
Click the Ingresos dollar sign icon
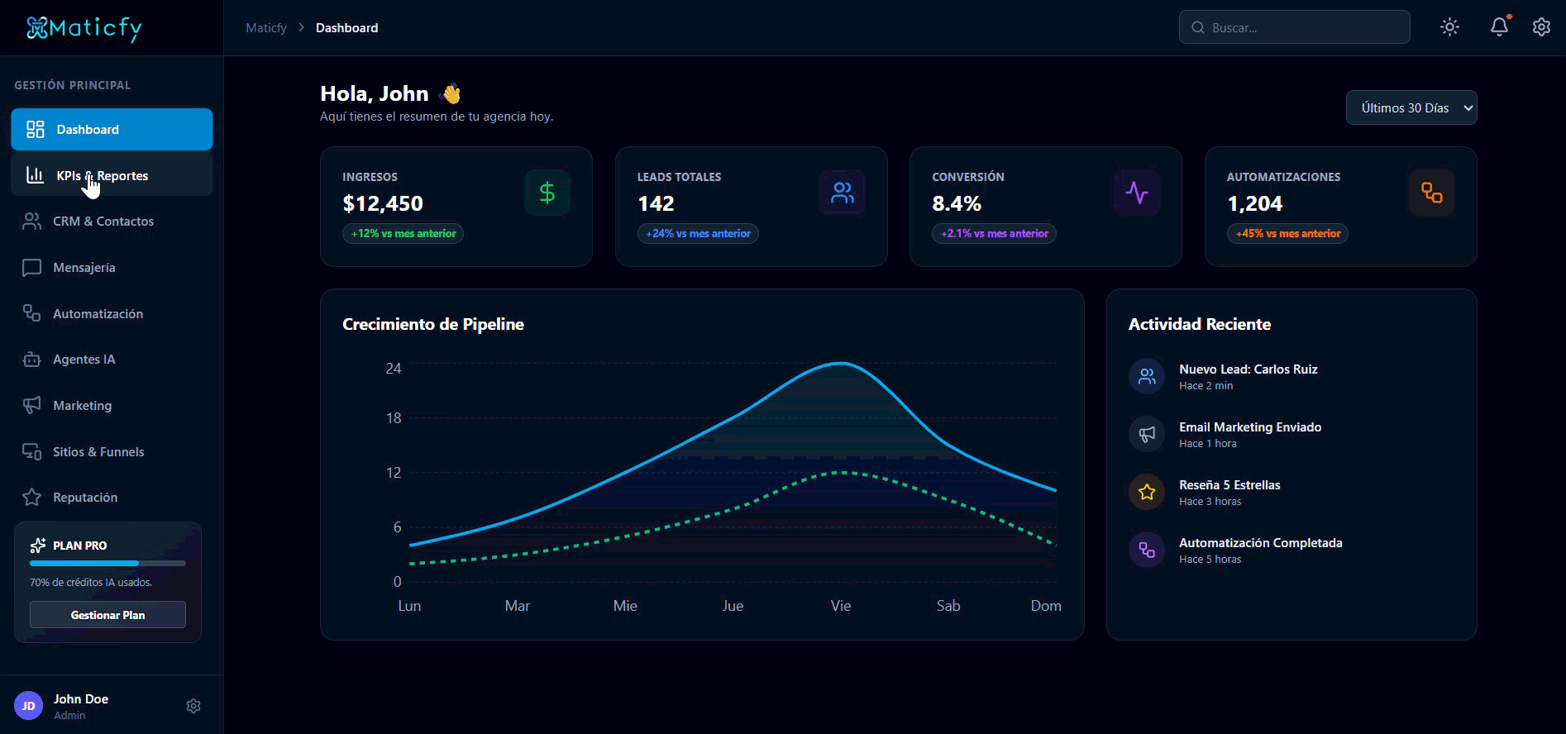click(x=547, y=193)
